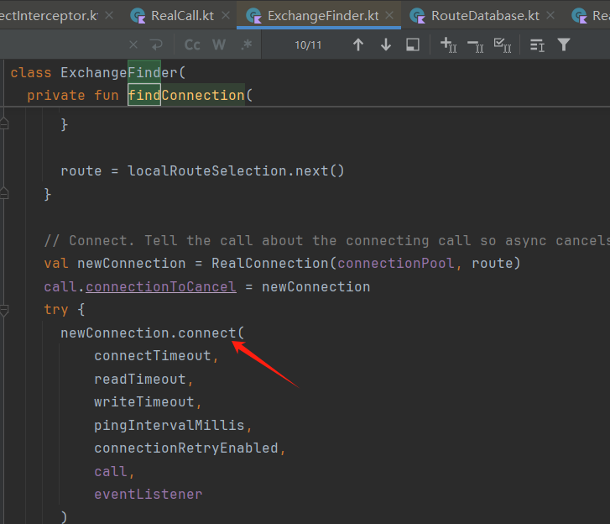Toggle multiline search display filter icon

click(x=537, y=45)
